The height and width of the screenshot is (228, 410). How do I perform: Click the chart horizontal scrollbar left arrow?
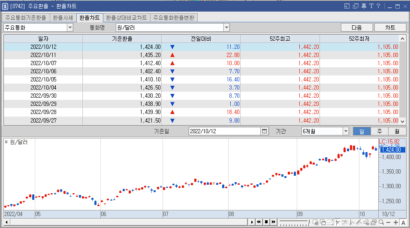6,222
